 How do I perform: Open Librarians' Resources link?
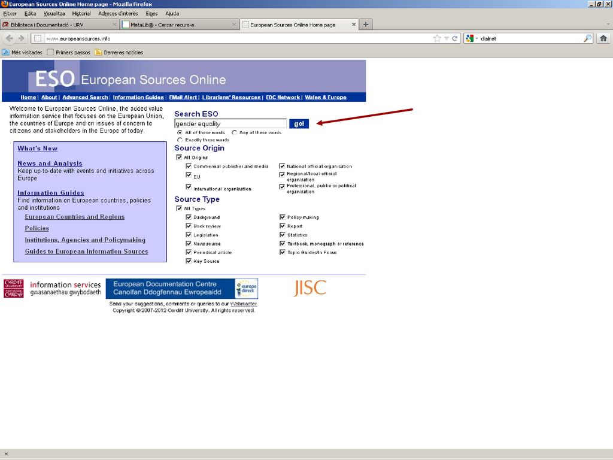pyautogui.click(x=232, y=98)
